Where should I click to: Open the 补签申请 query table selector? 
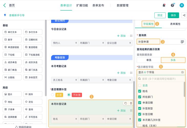click(148, 42)
